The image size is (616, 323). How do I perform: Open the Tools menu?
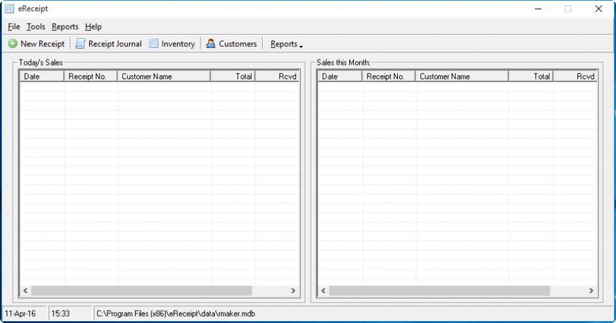(x=36, y=27)
